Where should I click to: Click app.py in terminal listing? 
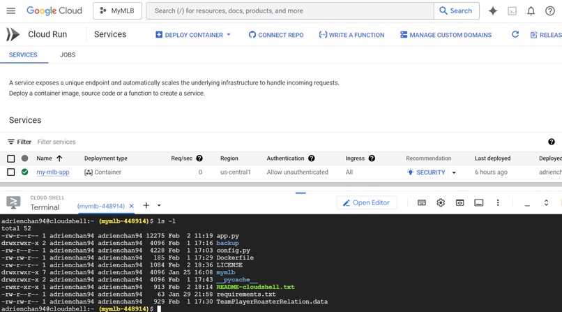[227, 236]
